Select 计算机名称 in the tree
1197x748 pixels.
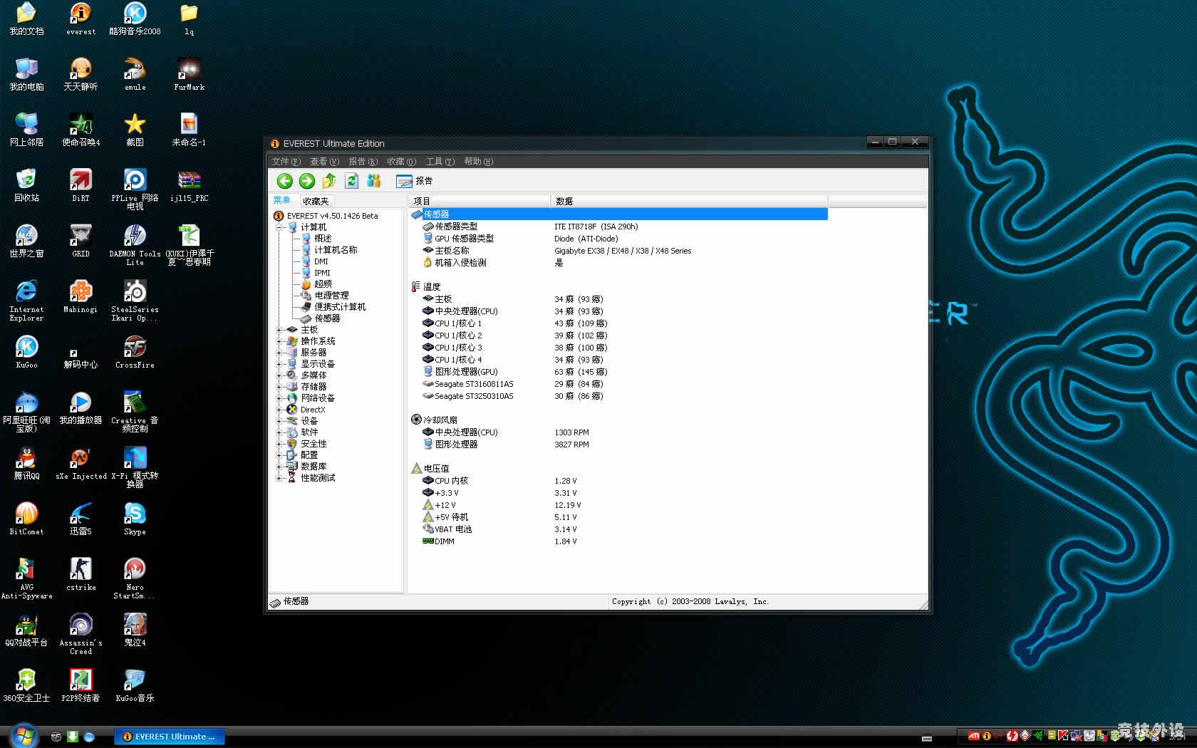(336, 250)
